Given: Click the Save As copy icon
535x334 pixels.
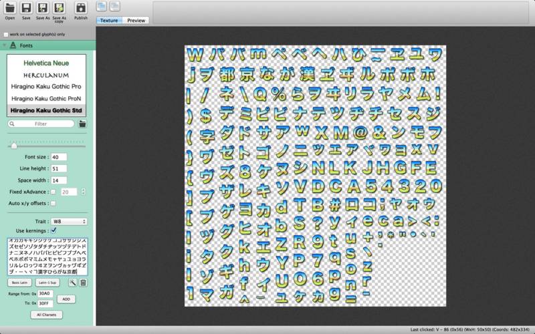Looking at the screenshot, I should point(60,8).
